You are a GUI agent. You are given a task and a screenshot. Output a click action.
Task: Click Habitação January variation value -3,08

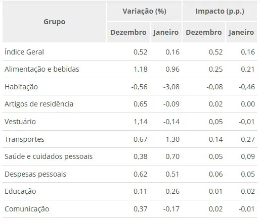coord(171,87)
